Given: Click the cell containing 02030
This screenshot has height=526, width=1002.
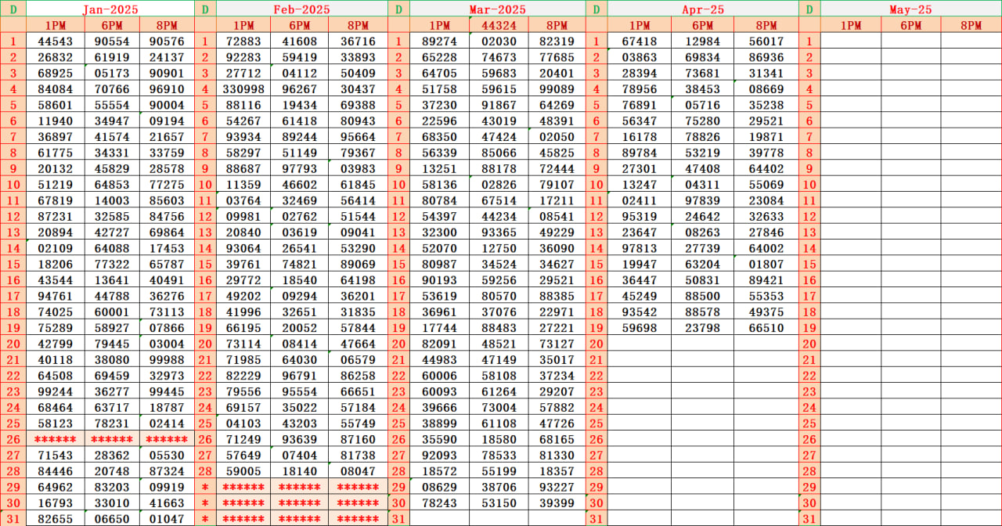Looking at the screenshot, I should point(499,41).
